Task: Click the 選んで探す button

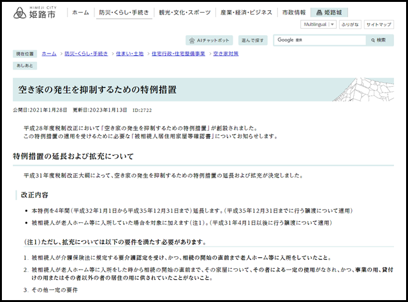Action: (x=252, y=40)
